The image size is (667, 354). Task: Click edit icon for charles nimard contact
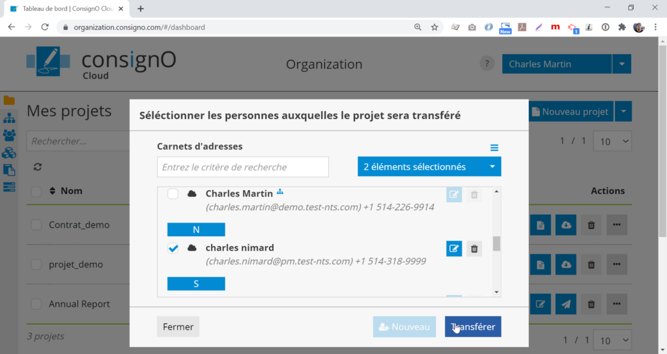click(454, 249)
